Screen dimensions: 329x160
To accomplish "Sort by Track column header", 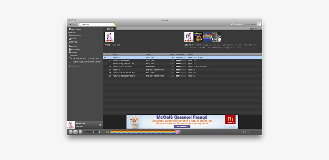I will coord(129,54).
